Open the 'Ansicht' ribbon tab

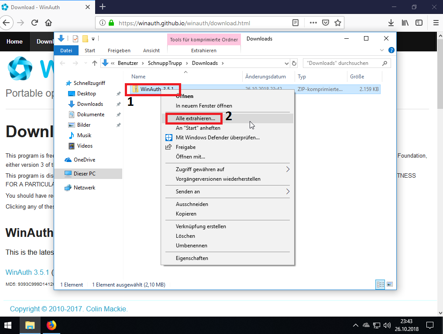151,51
